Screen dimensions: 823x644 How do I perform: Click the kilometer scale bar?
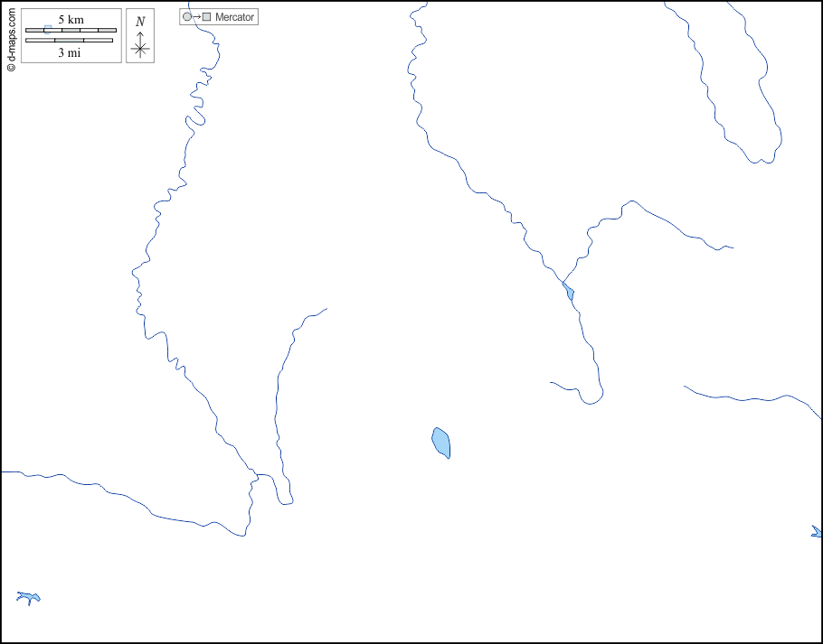71,31
